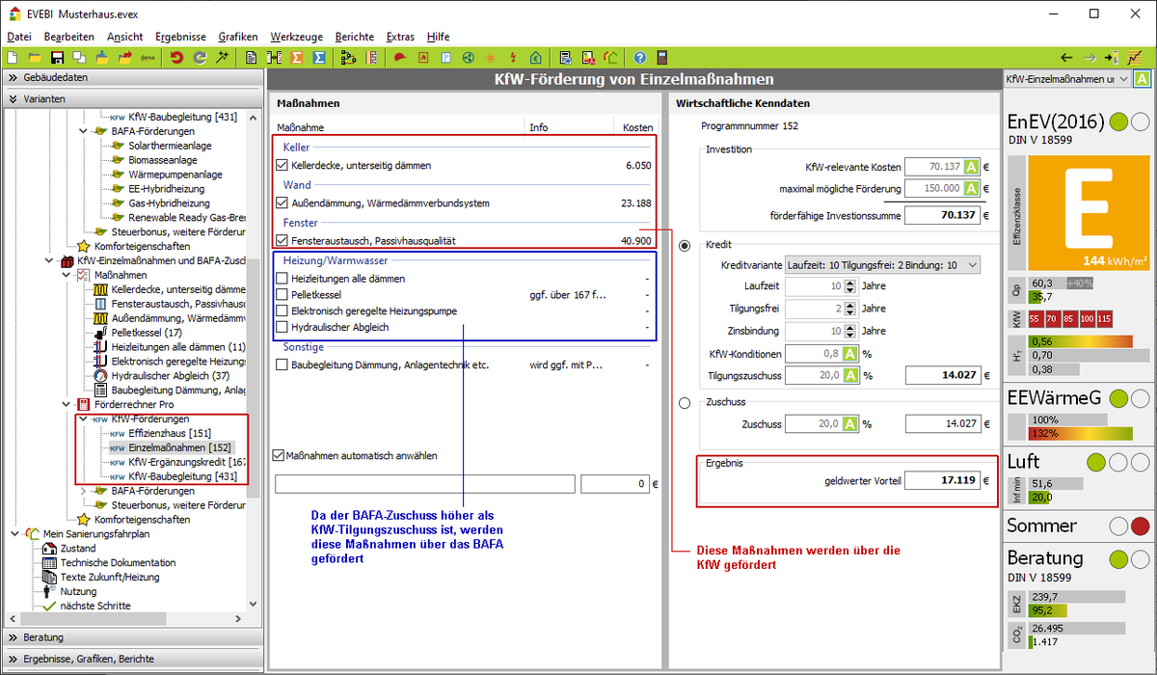The height and width of the screenshot is (675, 1157).
Task: Click the right arrow above the side panel
Action: click(x=1090, y=58)
